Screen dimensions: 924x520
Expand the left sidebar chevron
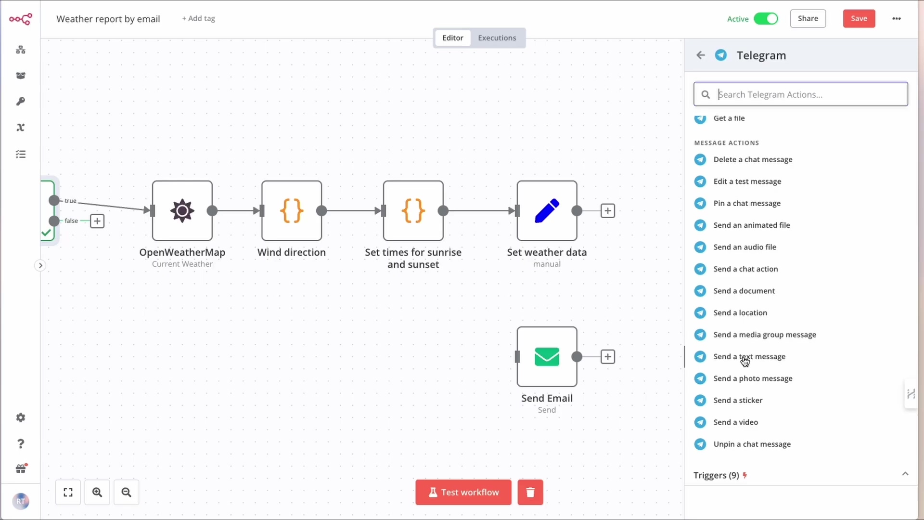(40, 265)
